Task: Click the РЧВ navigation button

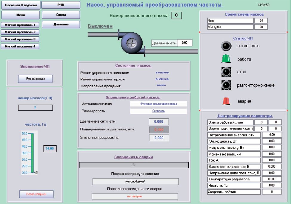Action: pos(61,5)
